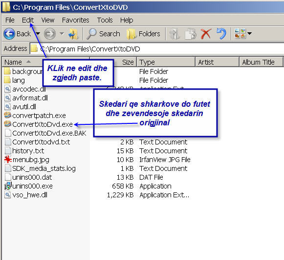The width and height of the screenshot is (284, 260).
Task: Open the View menu
Action: tap(48, 20)
